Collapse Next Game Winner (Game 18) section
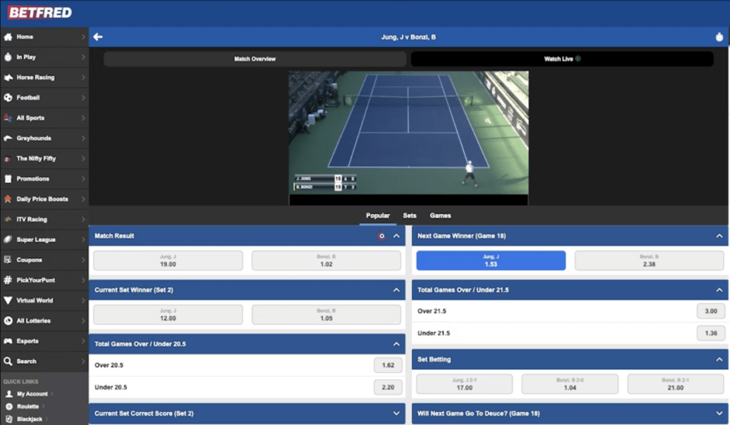The height and width of the screenshot is (425, 730). (x=719, y=236)
